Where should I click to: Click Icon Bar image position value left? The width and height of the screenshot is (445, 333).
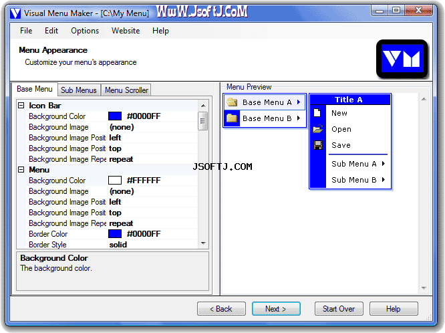115,138
